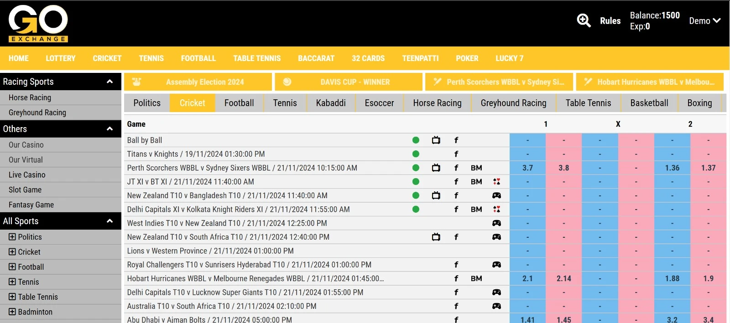Open LOTTERY in the yellow nav bar
This screenshot has height=323, width=730.
pyautogui.click(x=61, y=58)
